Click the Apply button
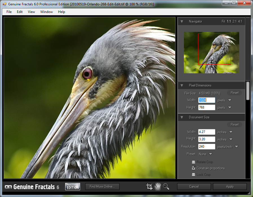Screen dimensions: 253x197 pos(230,187)
